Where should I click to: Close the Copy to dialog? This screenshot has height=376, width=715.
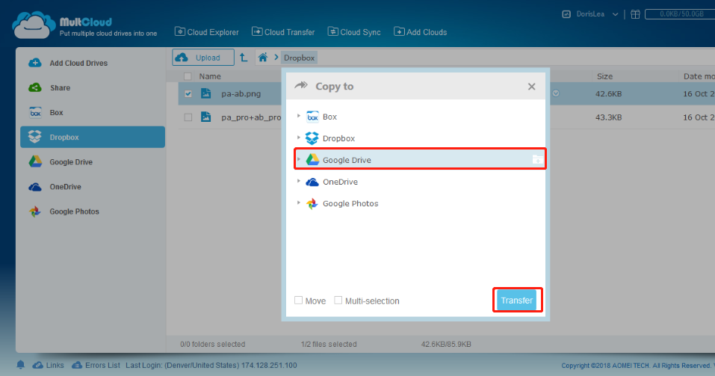(531, 86)
